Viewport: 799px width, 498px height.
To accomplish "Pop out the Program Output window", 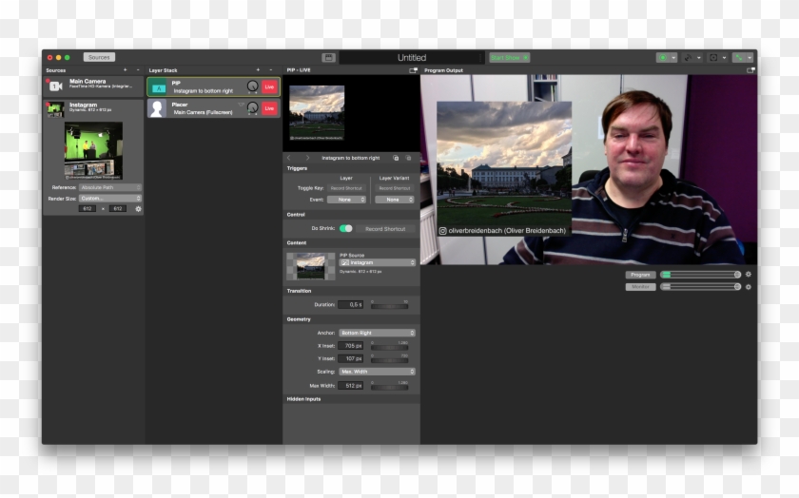I will 750,70.
